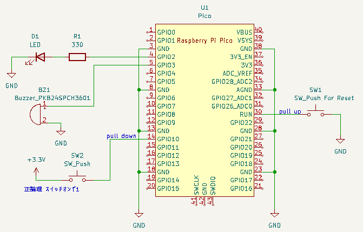Viewport: 363px width, 232px height.
Task: Click the GPIO26_ADC0 pin label
Action: point(232,107)
